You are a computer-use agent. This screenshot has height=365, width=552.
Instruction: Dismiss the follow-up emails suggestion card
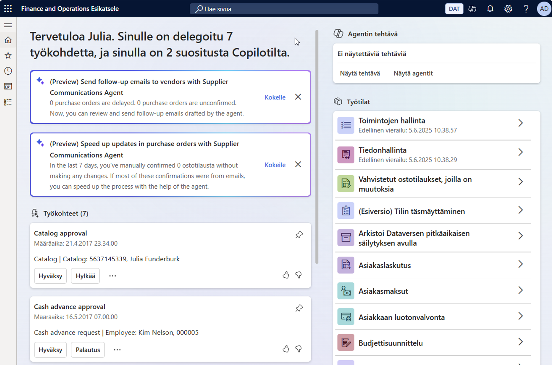298,97
